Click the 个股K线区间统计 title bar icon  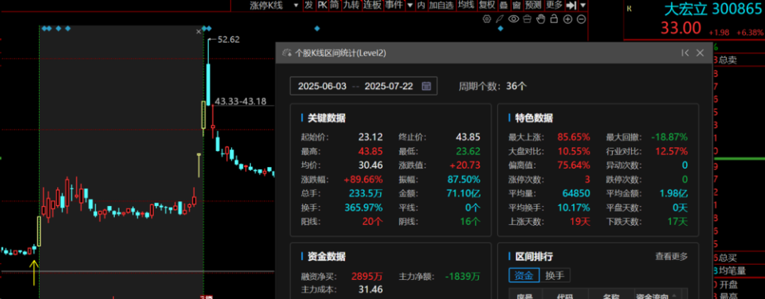(288, 52)
